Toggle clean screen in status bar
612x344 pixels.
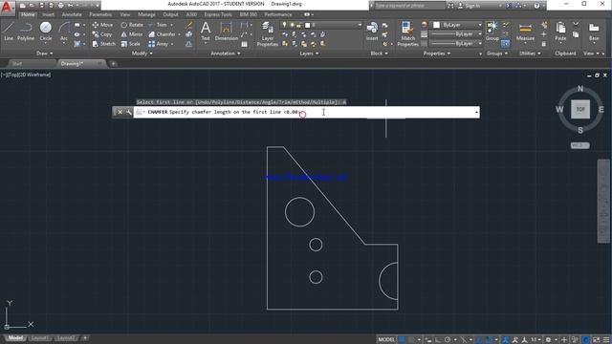click(597, 340)
